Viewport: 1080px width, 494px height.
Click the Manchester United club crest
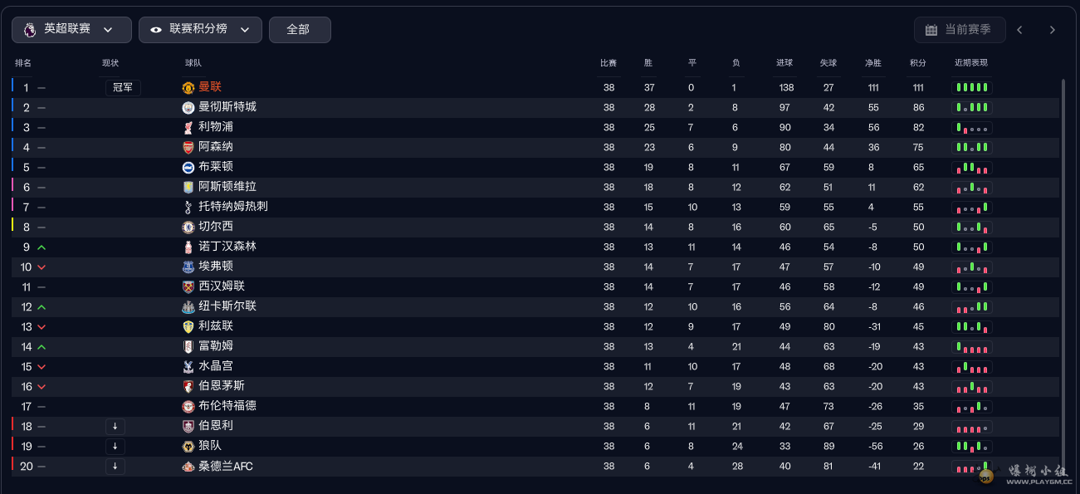188,87
